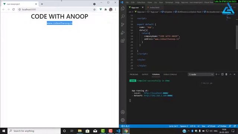Screen dimensions: 238x134
Task: Select the App.vue editor tab
Action: [135, 7]
